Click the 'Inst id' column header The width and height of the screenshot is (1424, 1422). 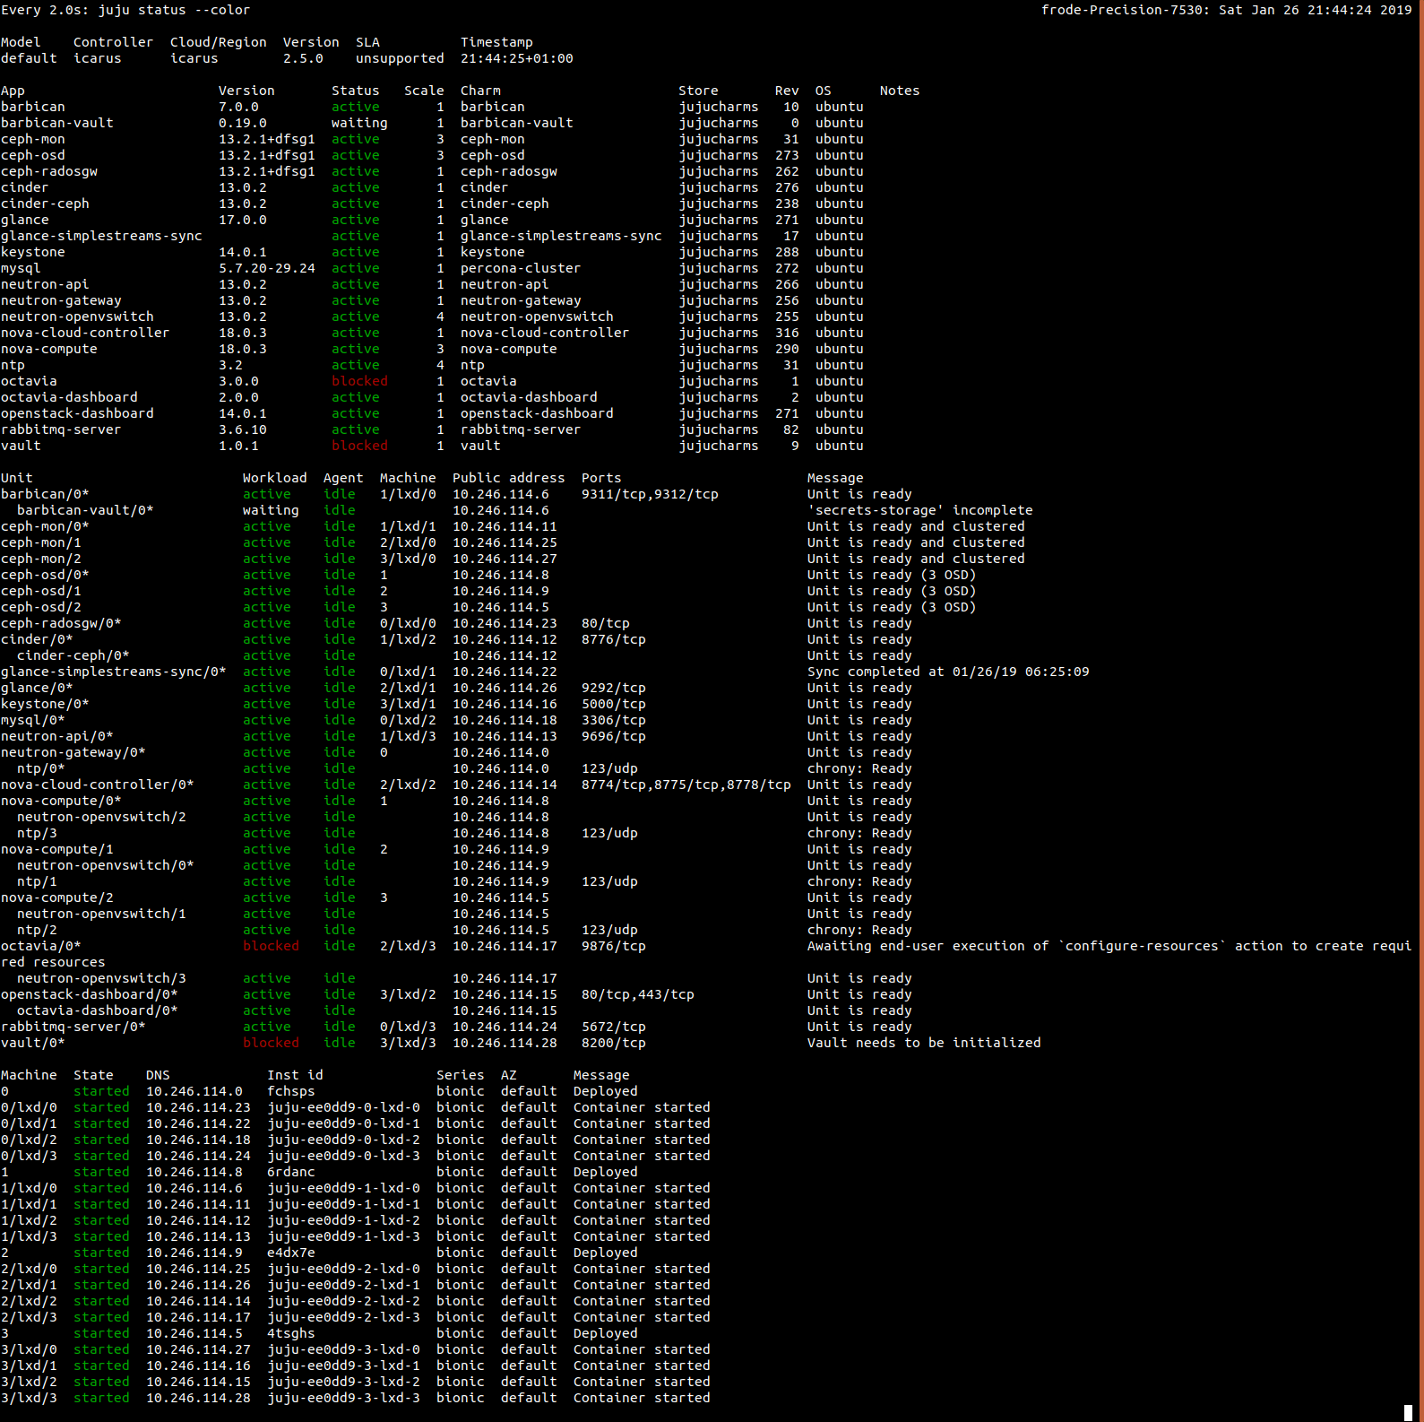click(x=295, y=1075)
